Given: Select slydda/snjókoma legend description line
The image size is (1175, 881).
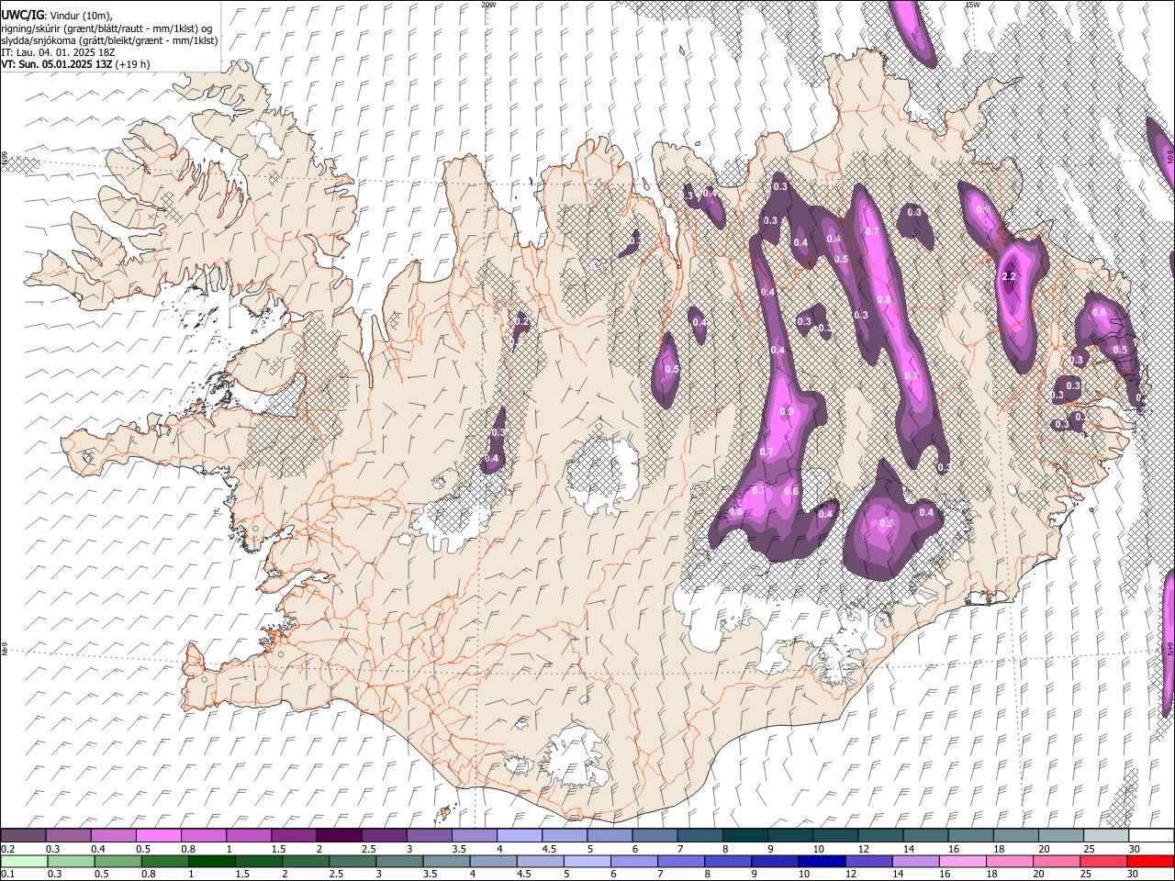Looking at the screenshot, I should 109,40.
